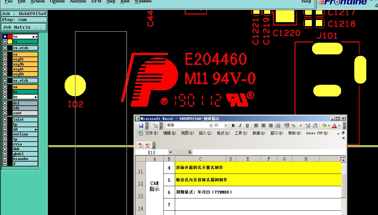Open Excel 数据(D) Data menu
The image size is (378, 215).
pos(259,133)
